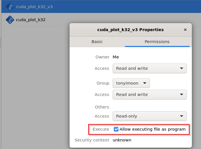Click the 'Others' section label

[102, 107]
